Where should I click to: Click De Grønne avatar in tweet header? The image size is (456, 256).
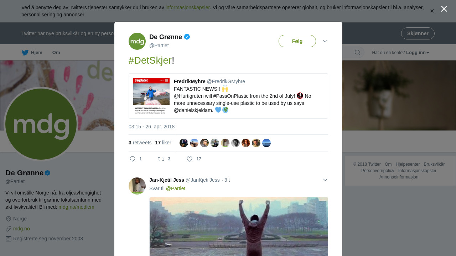point(137,41)
